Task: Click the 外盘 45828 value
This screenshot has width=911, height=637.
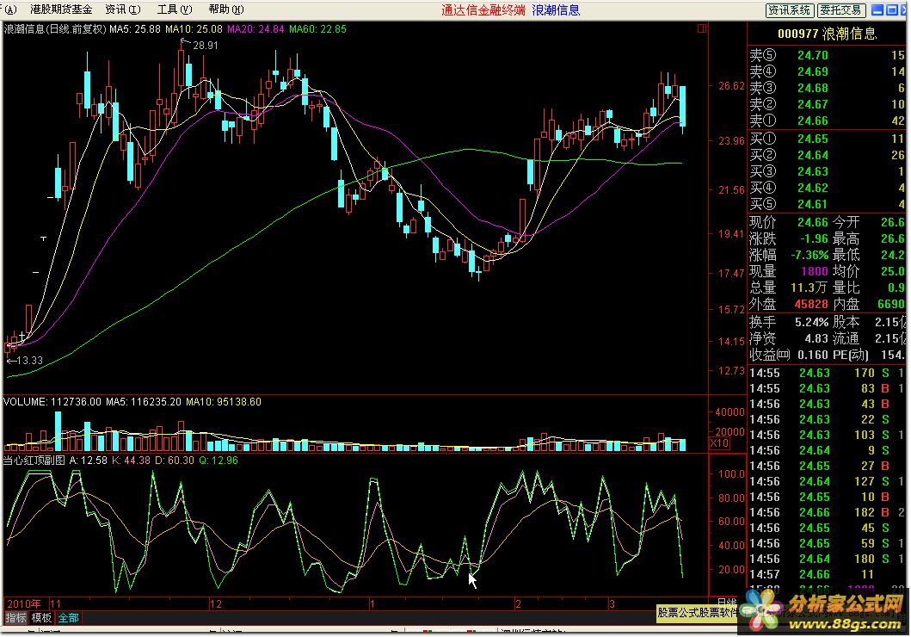Action: [x=811, y=303]
